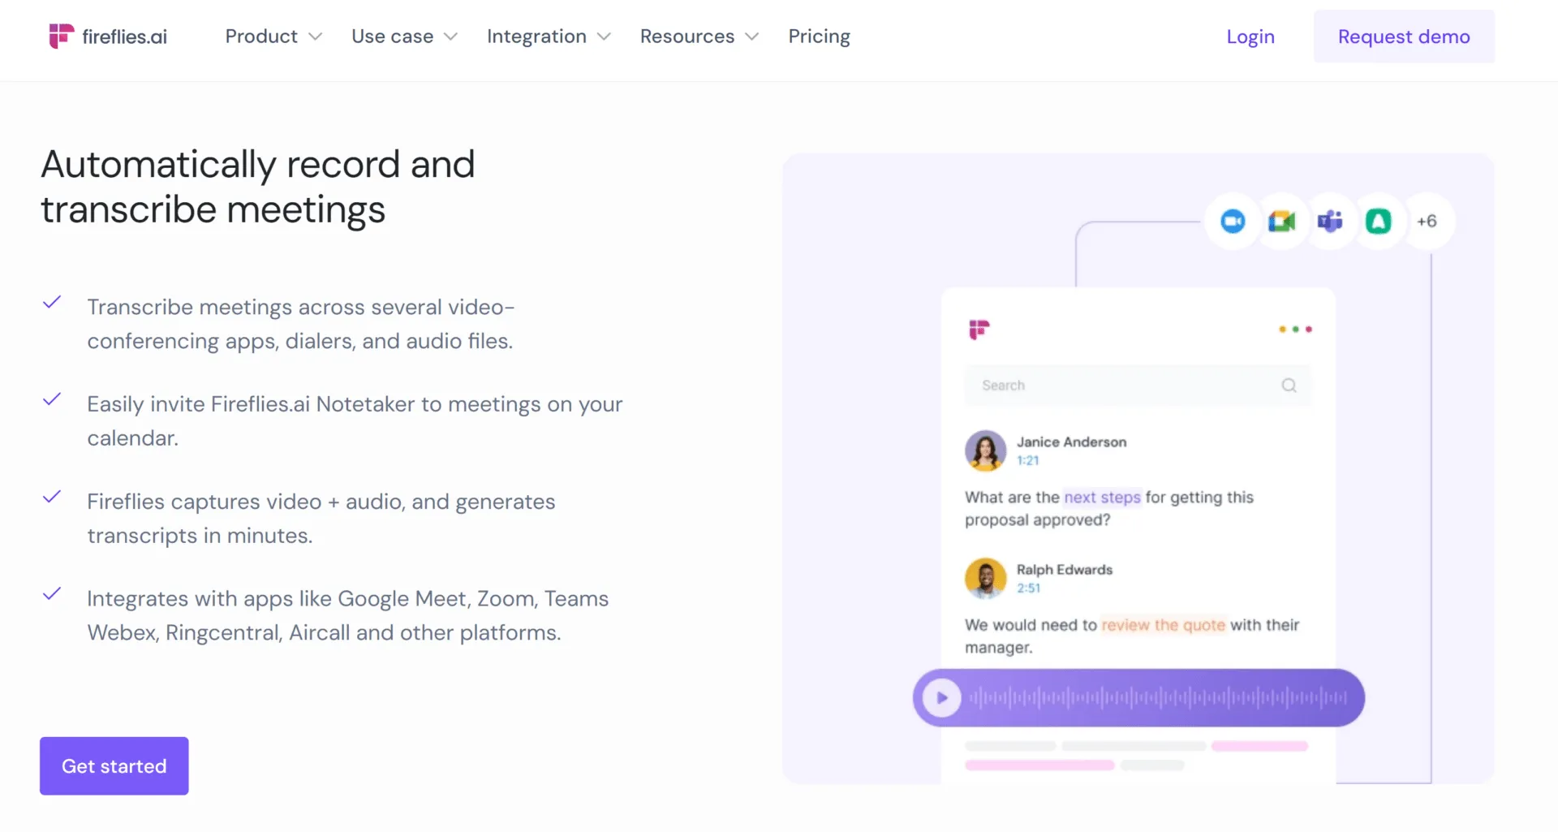Screen dimensions: 1558x832
Task: Click the Request demo button
Action: 1404,37
